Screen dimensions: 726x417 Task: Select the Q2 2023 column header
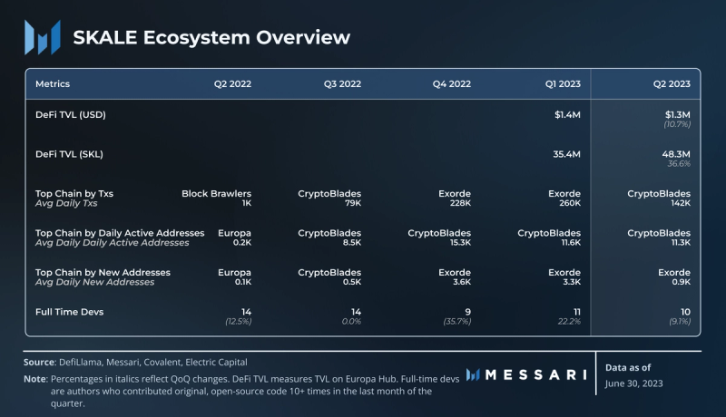[x=672, y=84]
